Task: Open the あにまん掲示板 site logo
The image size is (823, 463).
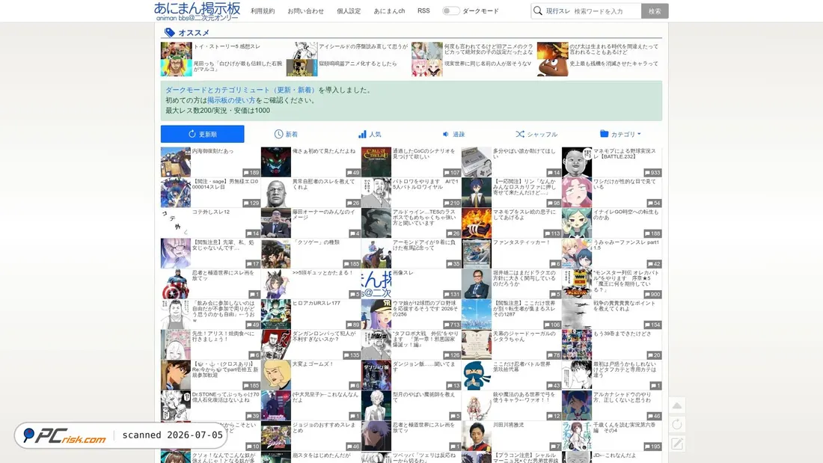Action: pyautogui.click(x=197, y=11)
